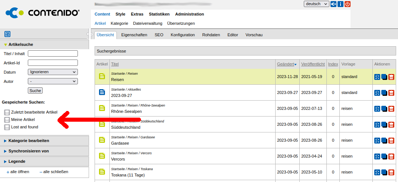
Task: Open the info icon in header
Action: pos(341,4)
